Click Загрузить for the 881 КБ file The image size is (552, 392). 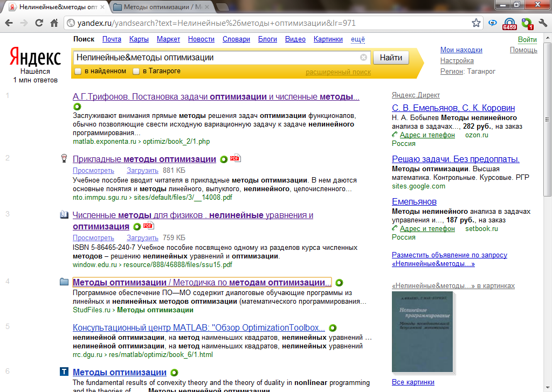[142, 171]
